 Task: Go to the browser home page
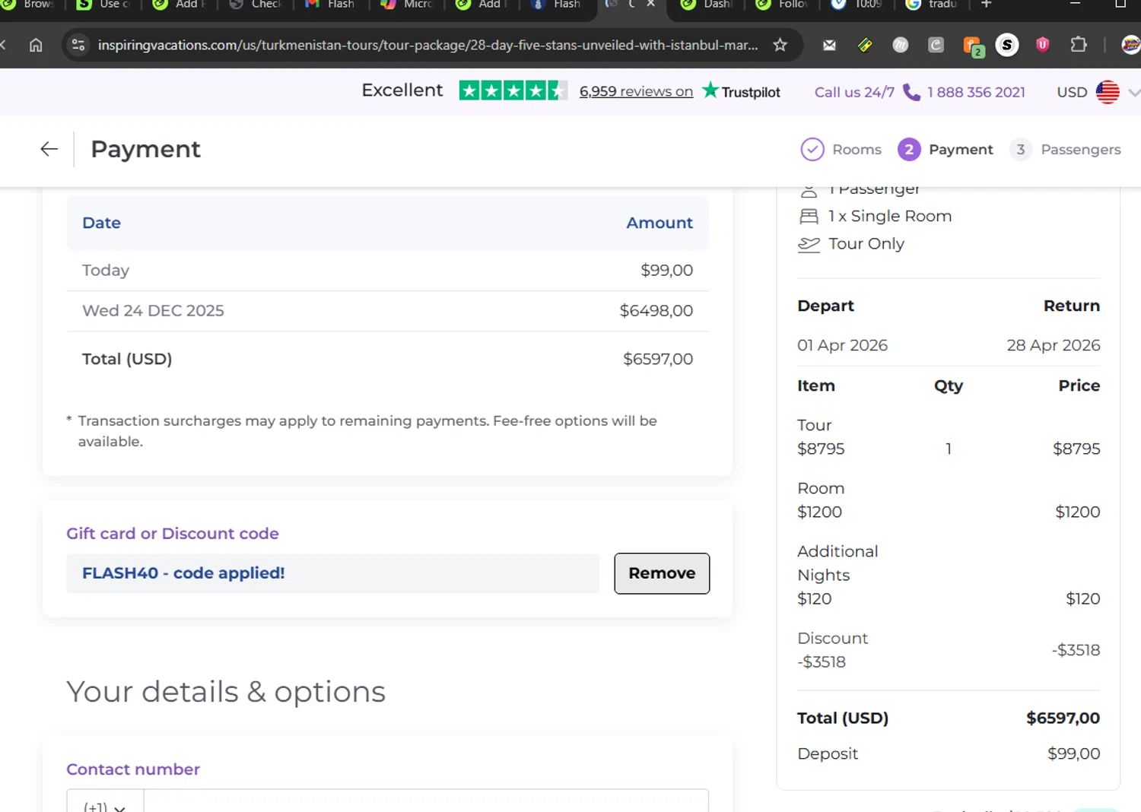click(x=36, y=45)
